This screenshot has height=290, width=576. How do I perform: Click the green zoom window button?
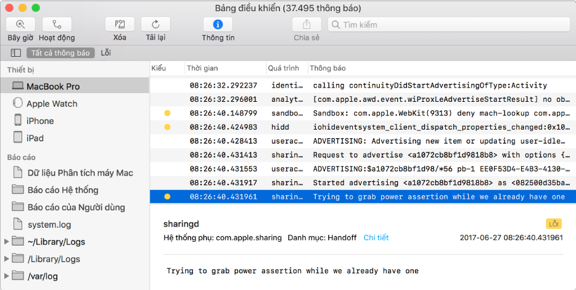pyautogui.click(x=36, y=8)
